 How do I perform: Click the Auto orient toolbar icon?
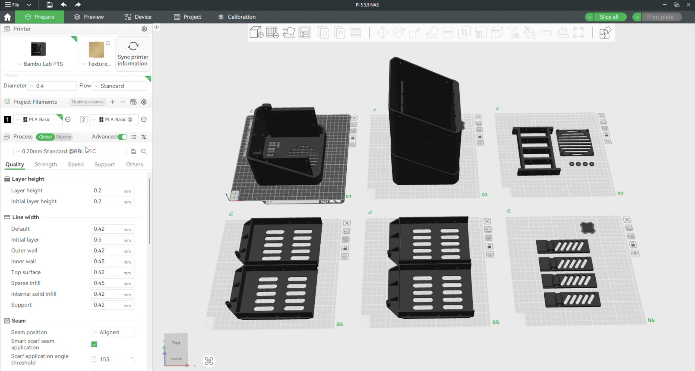289,33
